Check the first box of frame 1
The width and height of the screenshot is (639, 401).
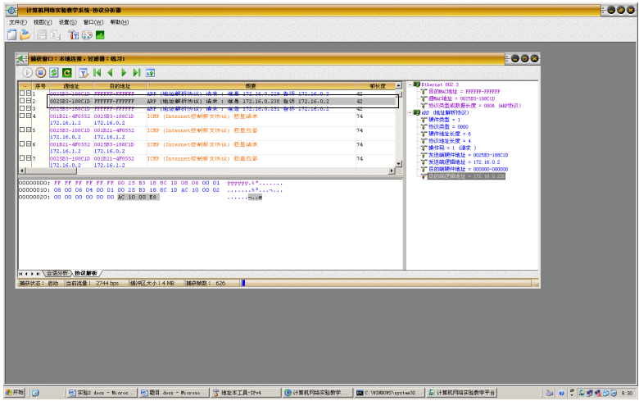coord(22,93)
